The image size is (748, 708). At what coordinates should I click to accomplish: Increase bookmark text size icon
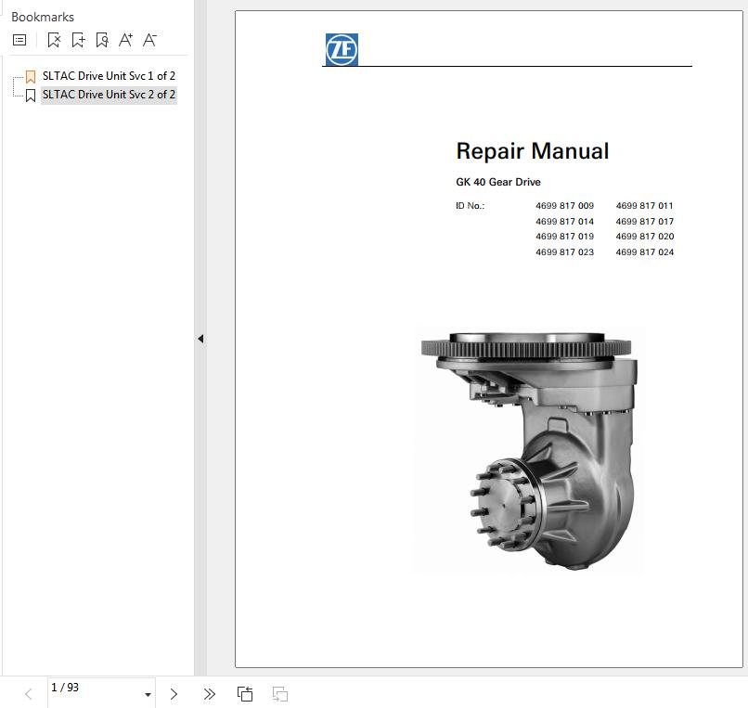click(x=126, y=40)
